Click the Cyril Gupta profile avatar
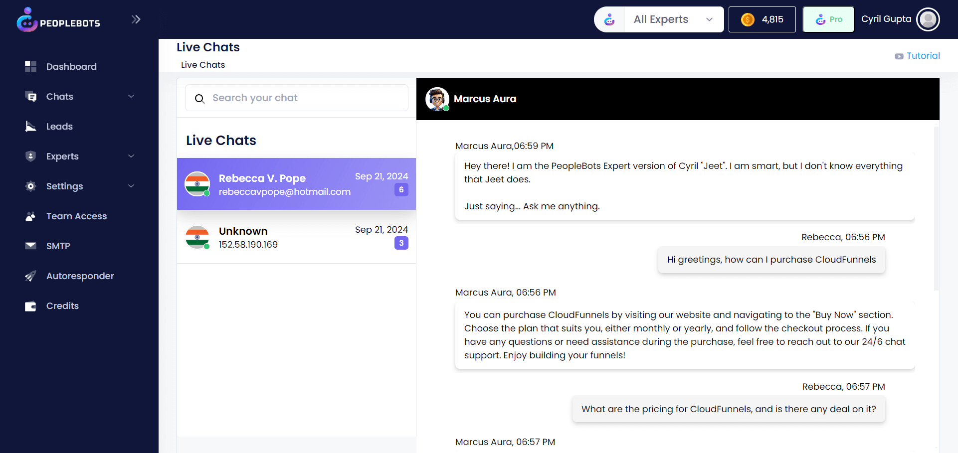Screen dimensions: 958x453 pos(928,19)
